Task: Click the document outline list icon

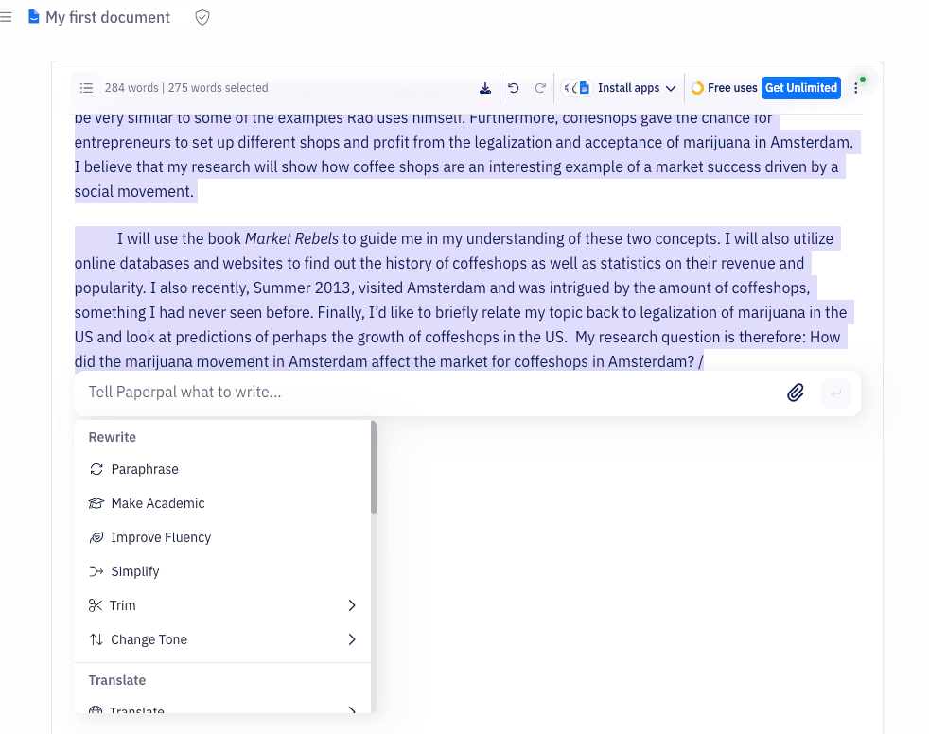Action: coord(86,87)
